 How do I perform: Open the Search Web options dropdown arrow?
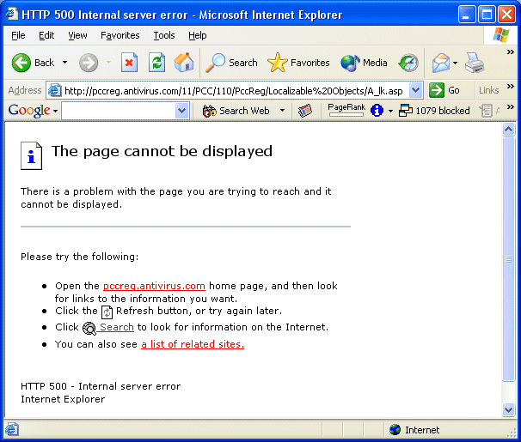coord(282,110)
